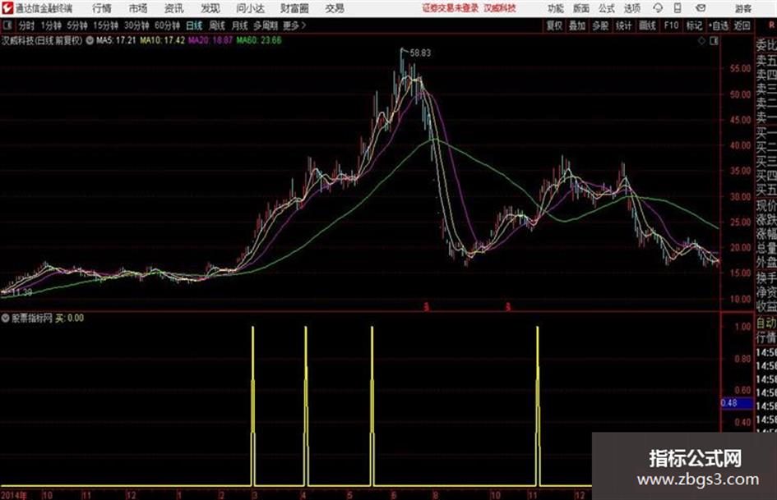Viewport: 777px width, 500px height.
Task: Switch to 月线 monthly period tab
Action: (240, 25)
